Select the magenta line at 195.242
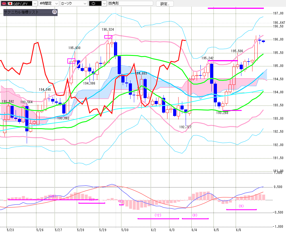This screenshot has width=286, height=232. click(x=223, y=61)
